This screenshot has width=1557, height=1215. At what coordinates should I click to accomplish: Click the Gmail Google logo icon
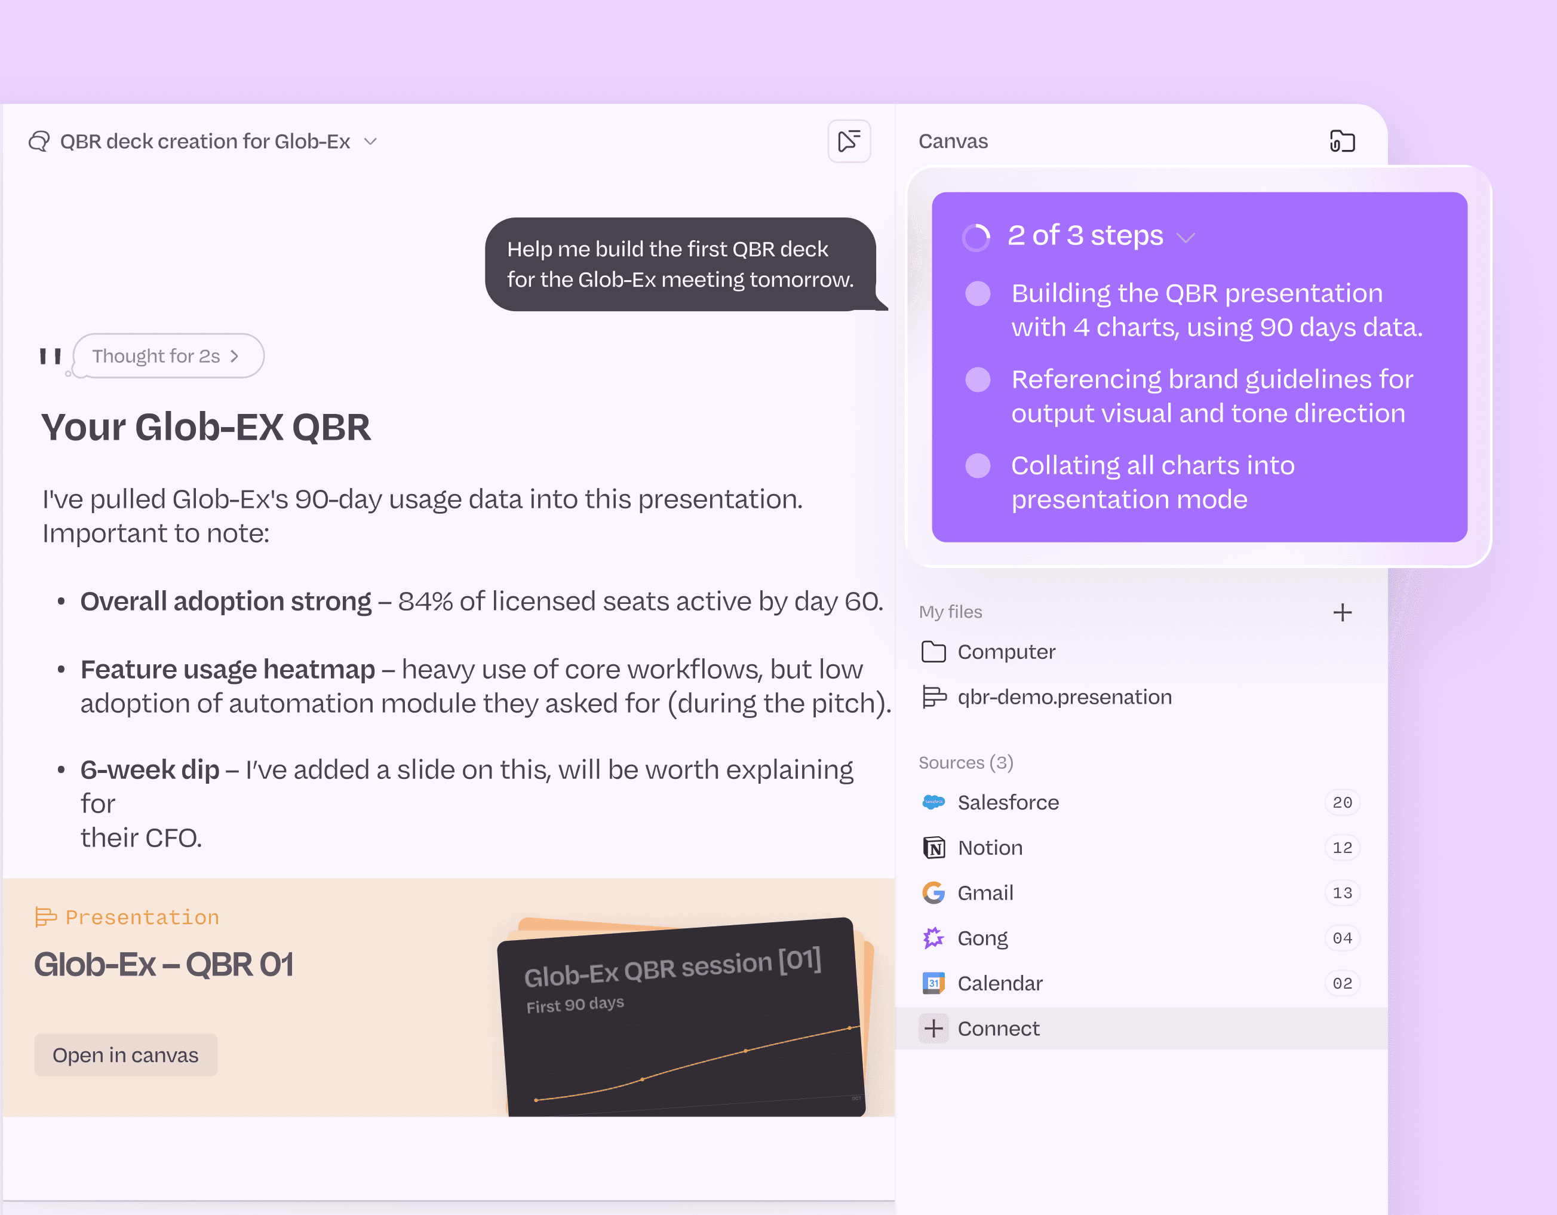(x=933, y=892)
